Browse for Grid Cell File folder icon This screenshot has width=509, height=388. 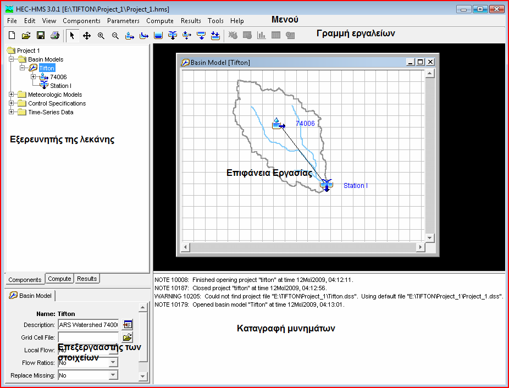pyautogui.click(x=128, y=337)
